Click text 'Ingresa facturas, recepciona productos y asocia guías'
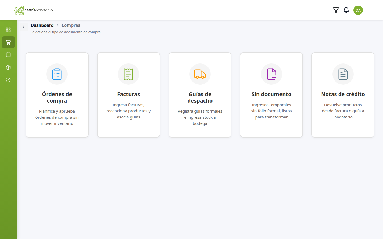383x239 pixels. click(x=128, y=111)
